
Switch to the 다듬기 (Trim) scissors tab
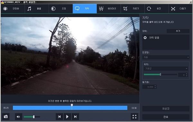pyautogui.click(x=180, y=9)
